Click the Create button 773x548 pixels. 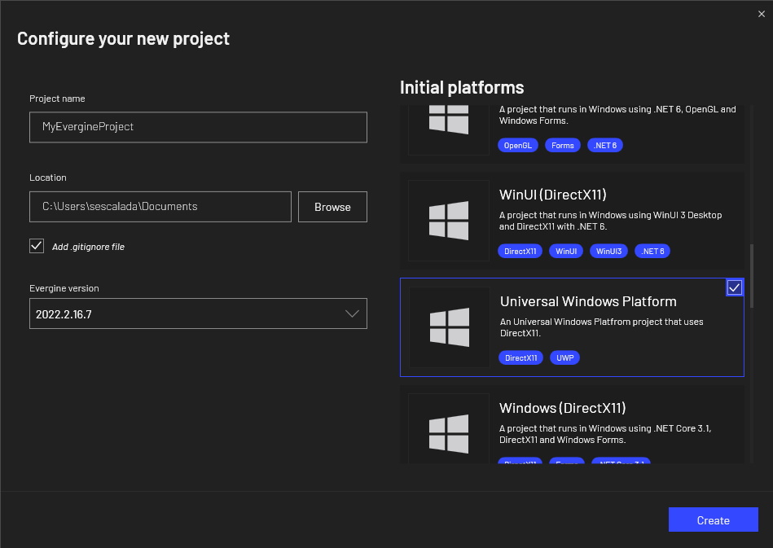click(x=713, y=520)
